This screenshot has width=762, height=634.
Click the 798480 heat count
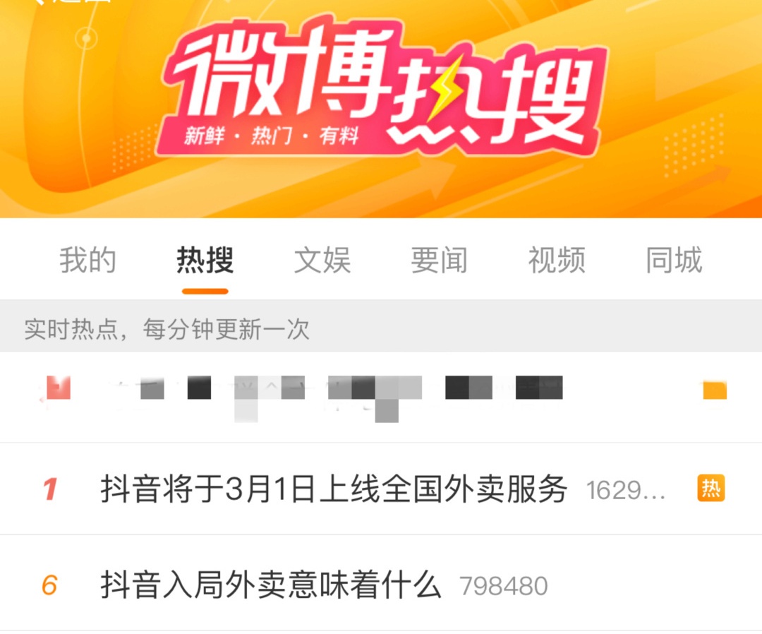[504, 587]
